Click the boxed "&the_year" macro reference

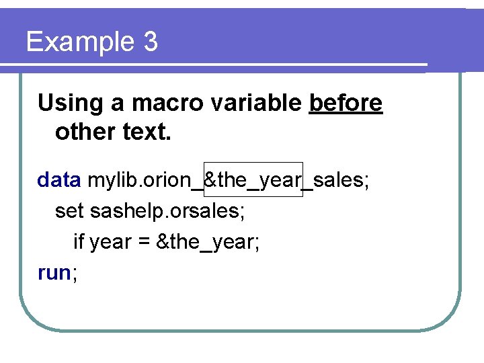(x=253, y=180)
